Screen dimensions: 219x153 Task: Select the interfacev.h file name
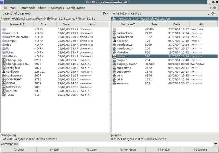tap(125, 48)
